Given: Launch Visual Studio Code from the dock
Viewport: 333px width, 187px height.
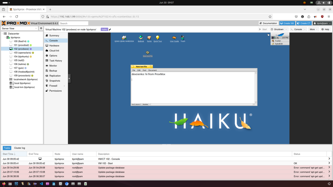Looking at the screenshot, I should 41,184.
